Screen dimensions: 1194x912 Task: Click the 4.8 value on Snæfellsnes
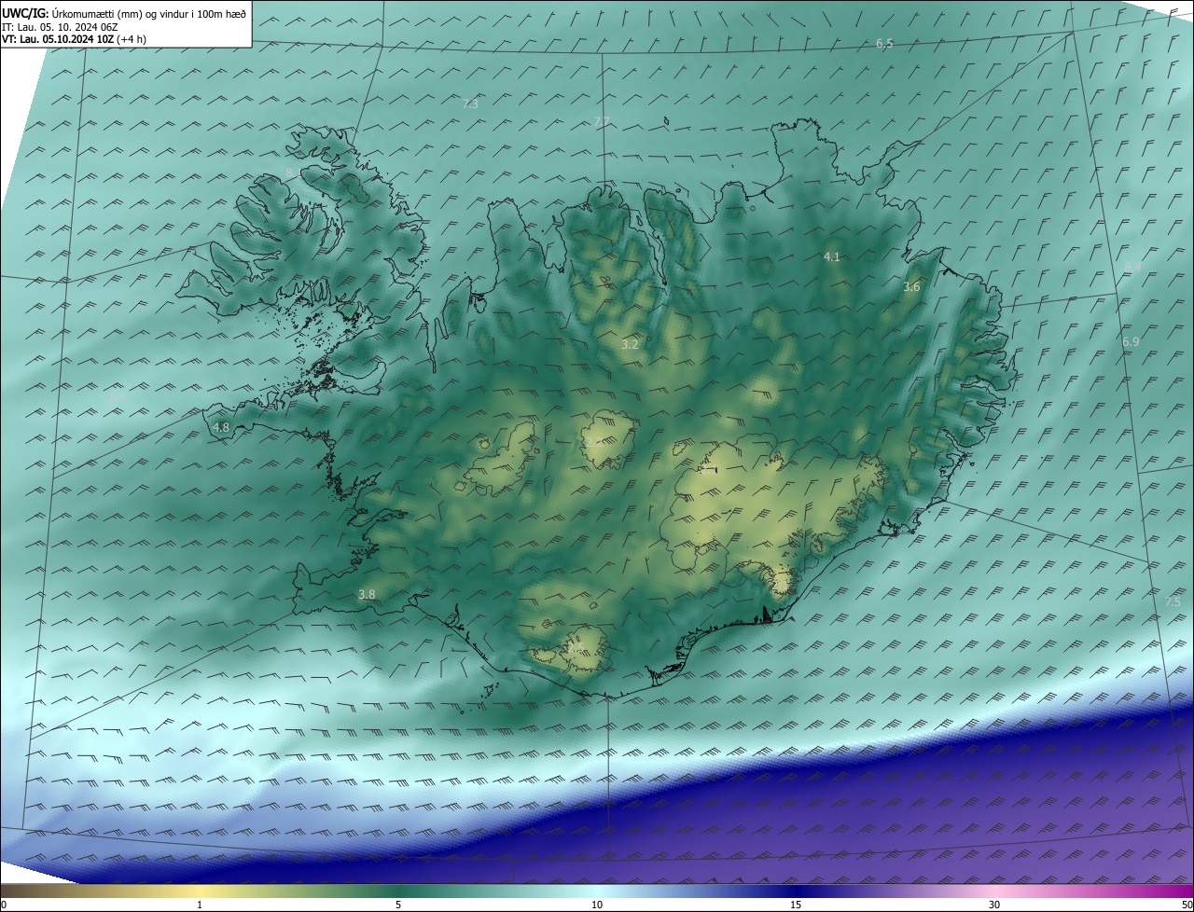(x=221, y=427)
